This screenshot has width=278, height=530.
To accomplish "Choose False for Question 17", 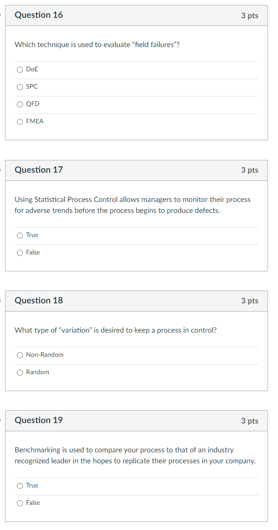I will (x=20, y=252).
